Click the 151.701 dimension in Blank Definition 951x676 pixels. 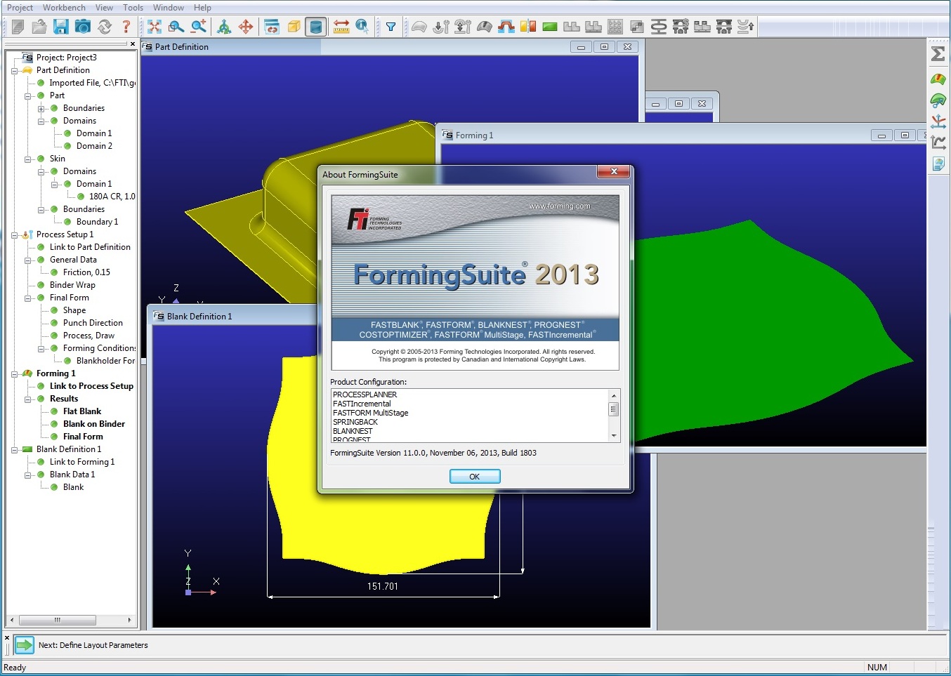click(x=383, y=586)
